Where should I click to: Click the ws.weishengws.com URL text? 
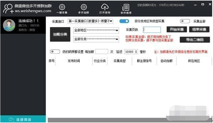point(33,11)
